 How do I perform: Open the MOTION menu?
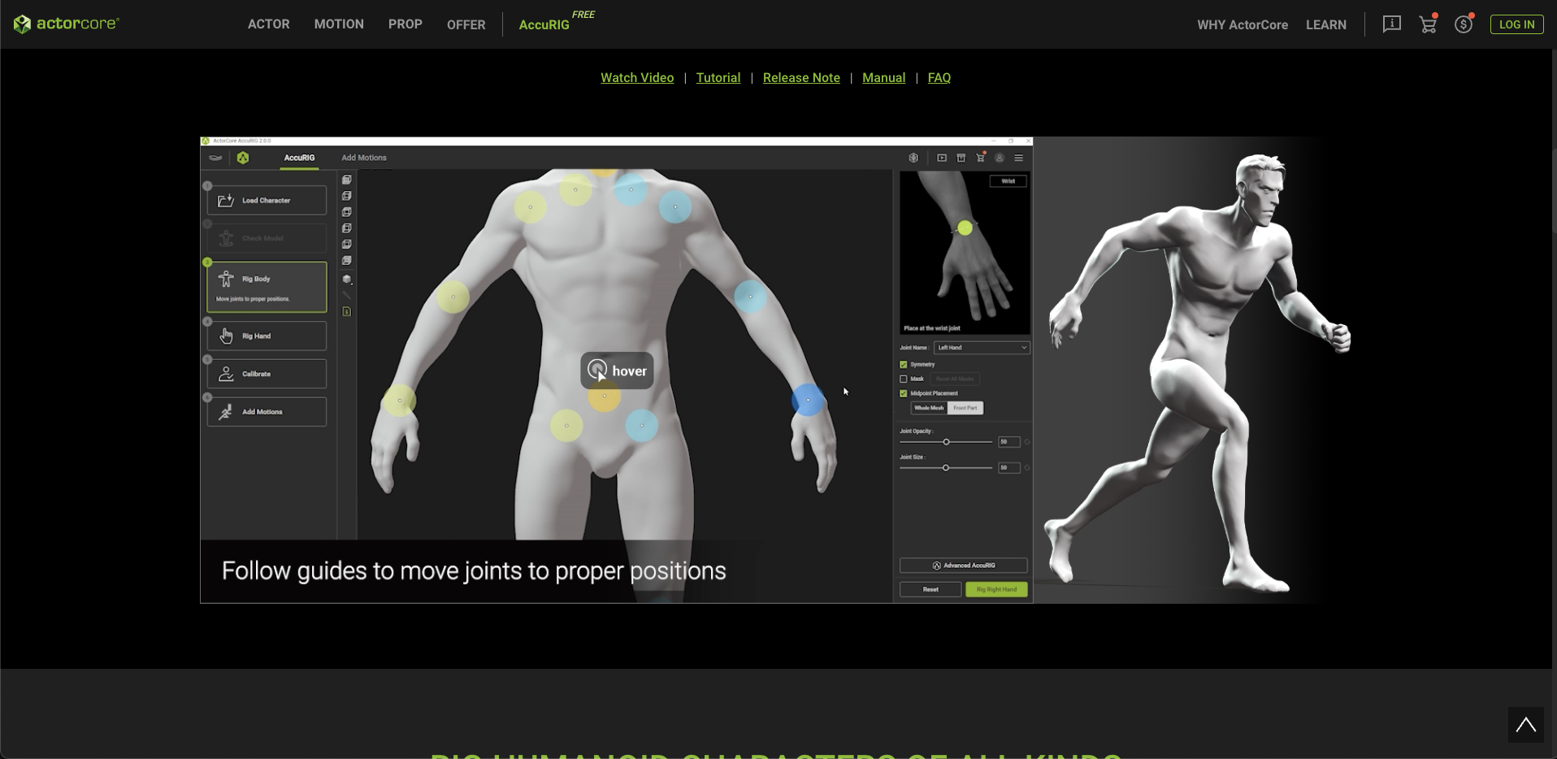[x=339, y=24]
